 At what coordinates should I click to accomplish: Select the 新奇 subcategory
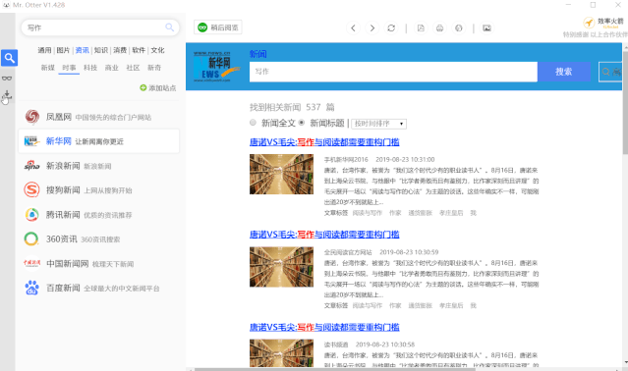click(154, 68)
